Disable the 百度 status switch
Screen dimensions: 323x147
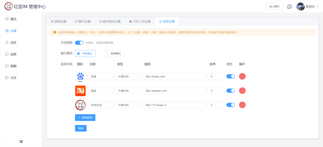click(x=231, y=76)
